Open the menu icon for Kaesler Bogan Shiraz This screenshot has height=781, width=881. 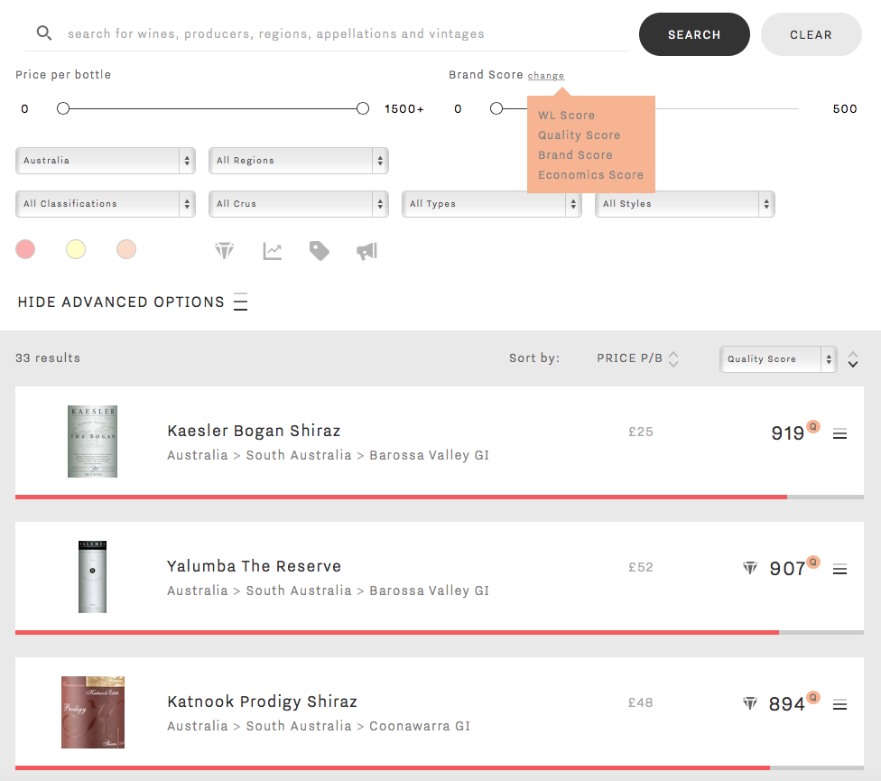[840, 433]
